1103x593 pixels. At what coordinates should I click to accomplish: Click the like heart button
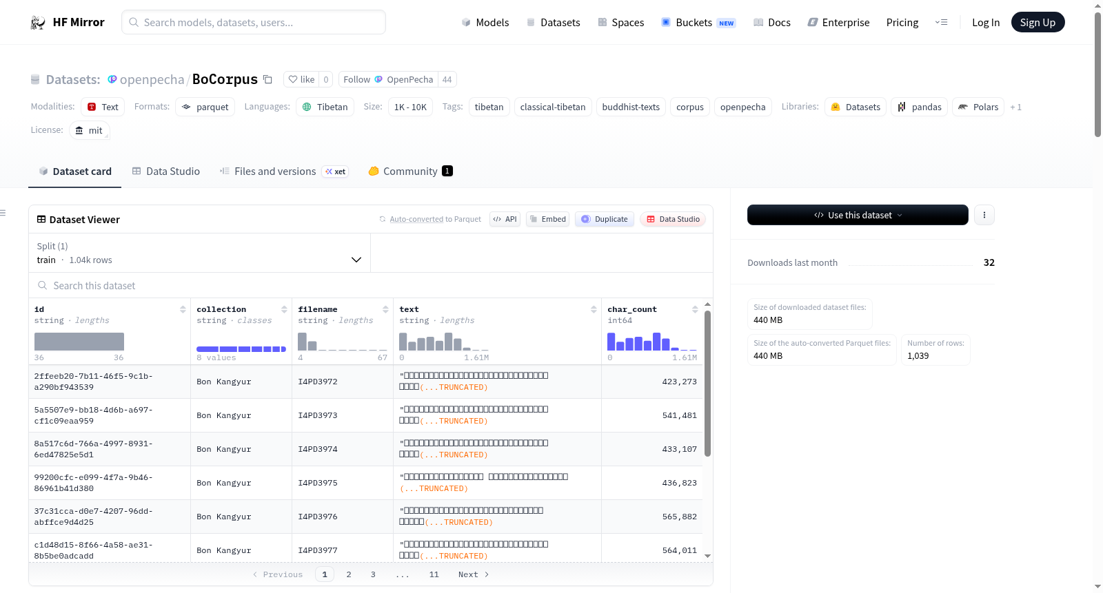tap(301, 79)
